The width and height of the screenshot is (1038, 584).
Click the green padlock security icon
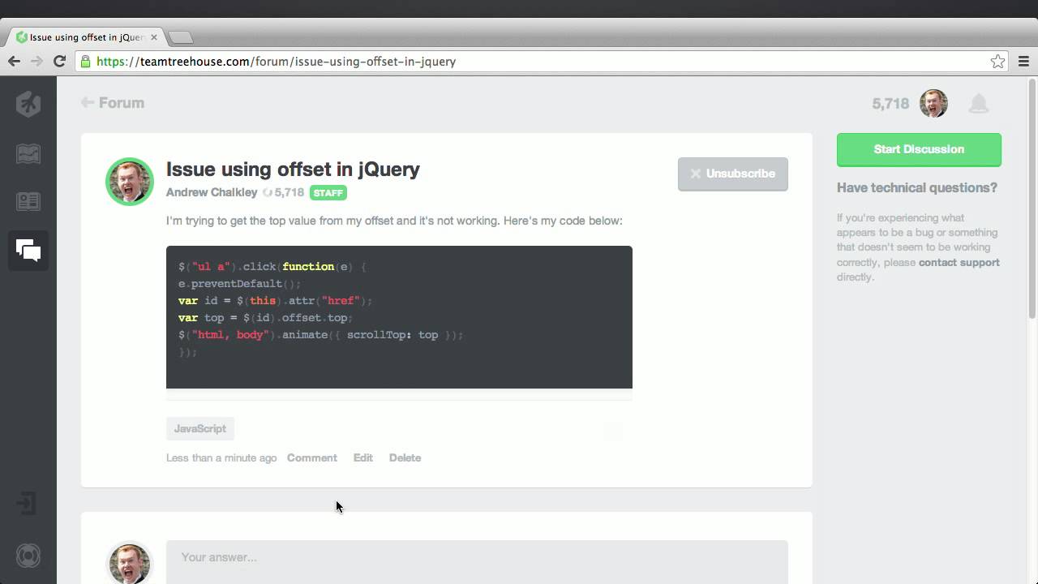coord(85,61)
